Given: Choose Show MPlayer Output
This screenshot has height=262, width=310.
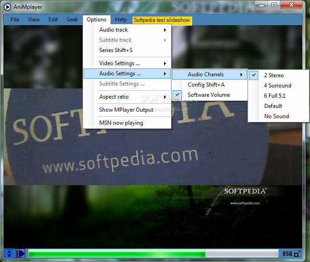Looking at the screenshot, I should point(127,110).
